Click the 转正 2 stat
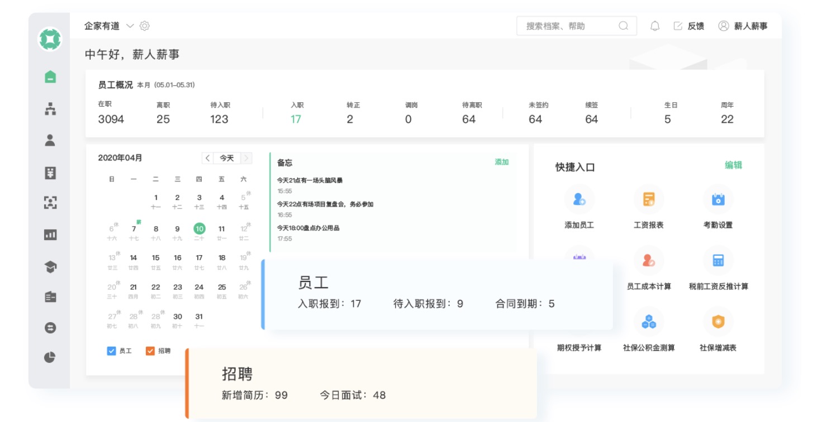This screenshot has width=817, height=422. (x=353, y=113)
